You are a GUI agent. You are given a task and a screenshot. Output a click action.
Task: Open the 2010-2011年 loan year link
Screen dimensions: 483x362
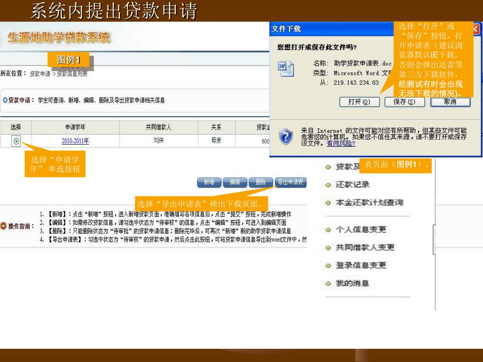point(75,141)
